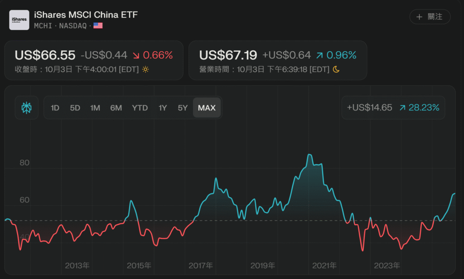Click the red downward arrow icon

[x=136, y=55]
